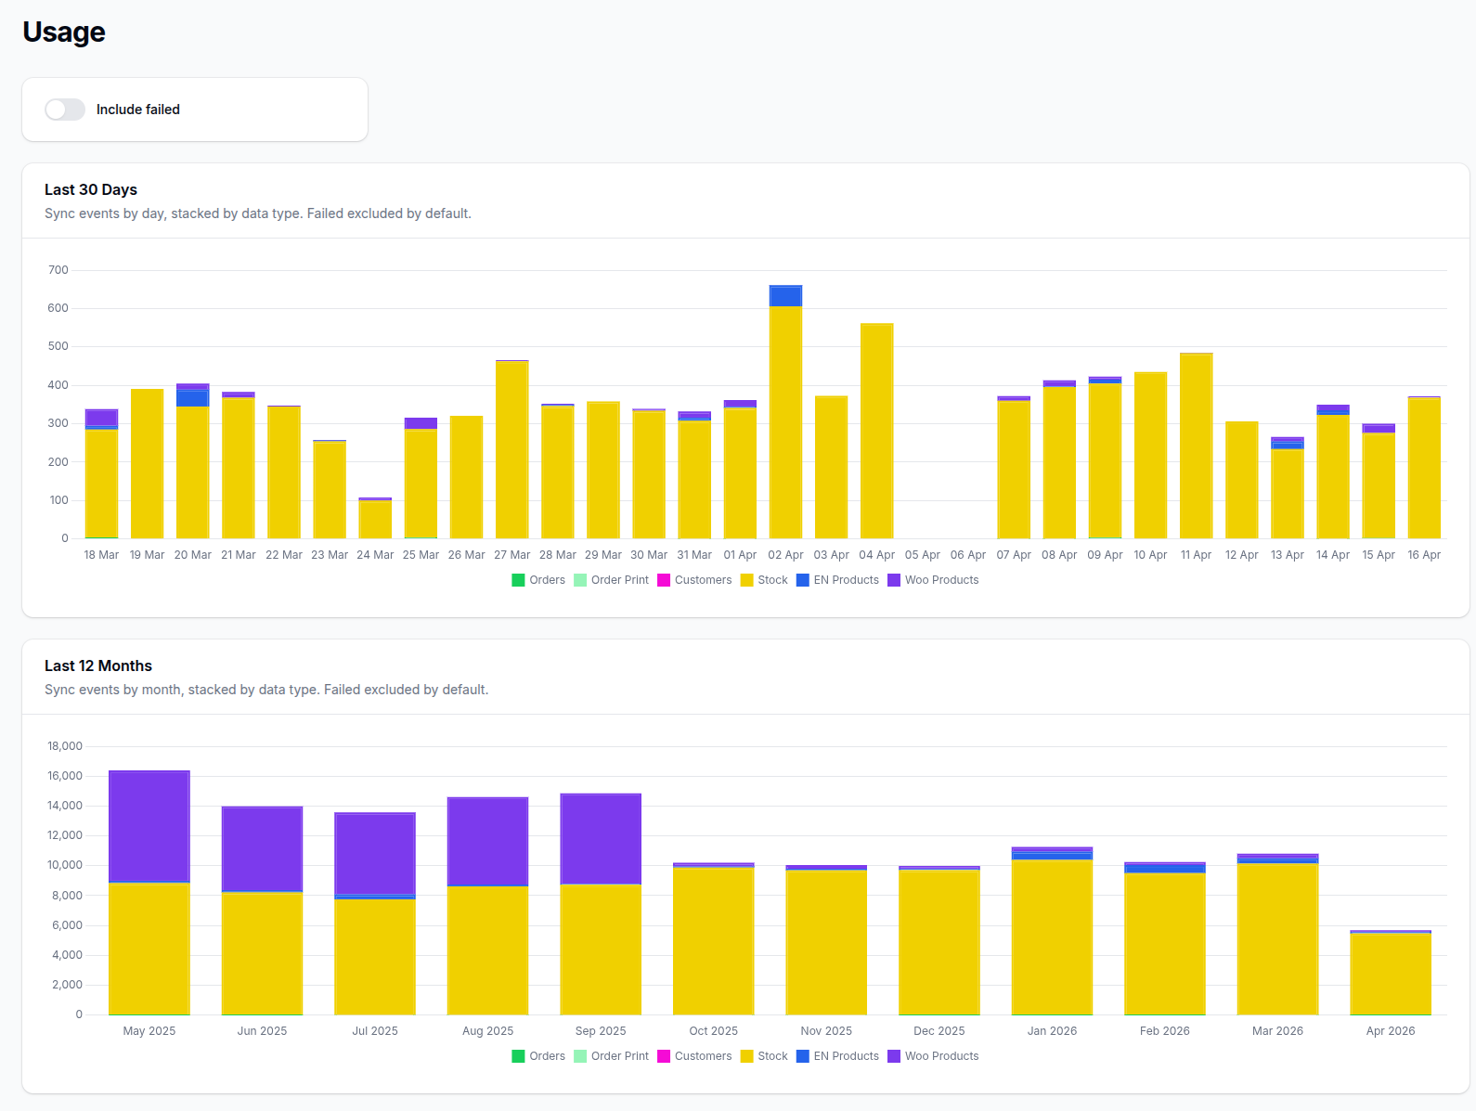Click the Include failed label text

pyautogui.click(x=137, y=110)
